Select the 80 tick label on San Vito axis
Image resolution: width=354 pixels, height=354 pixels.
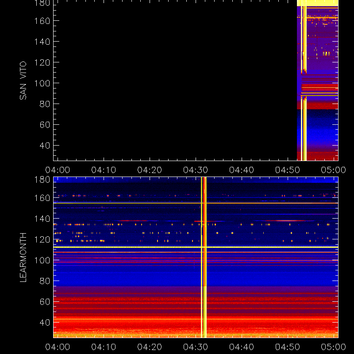tap(45, 104)
